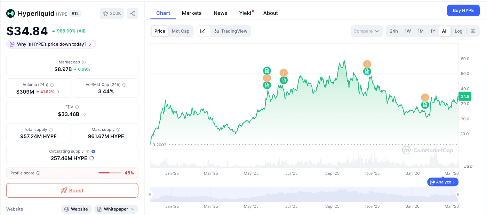Click the Buy HYPE button

click(x=463, y=11)
